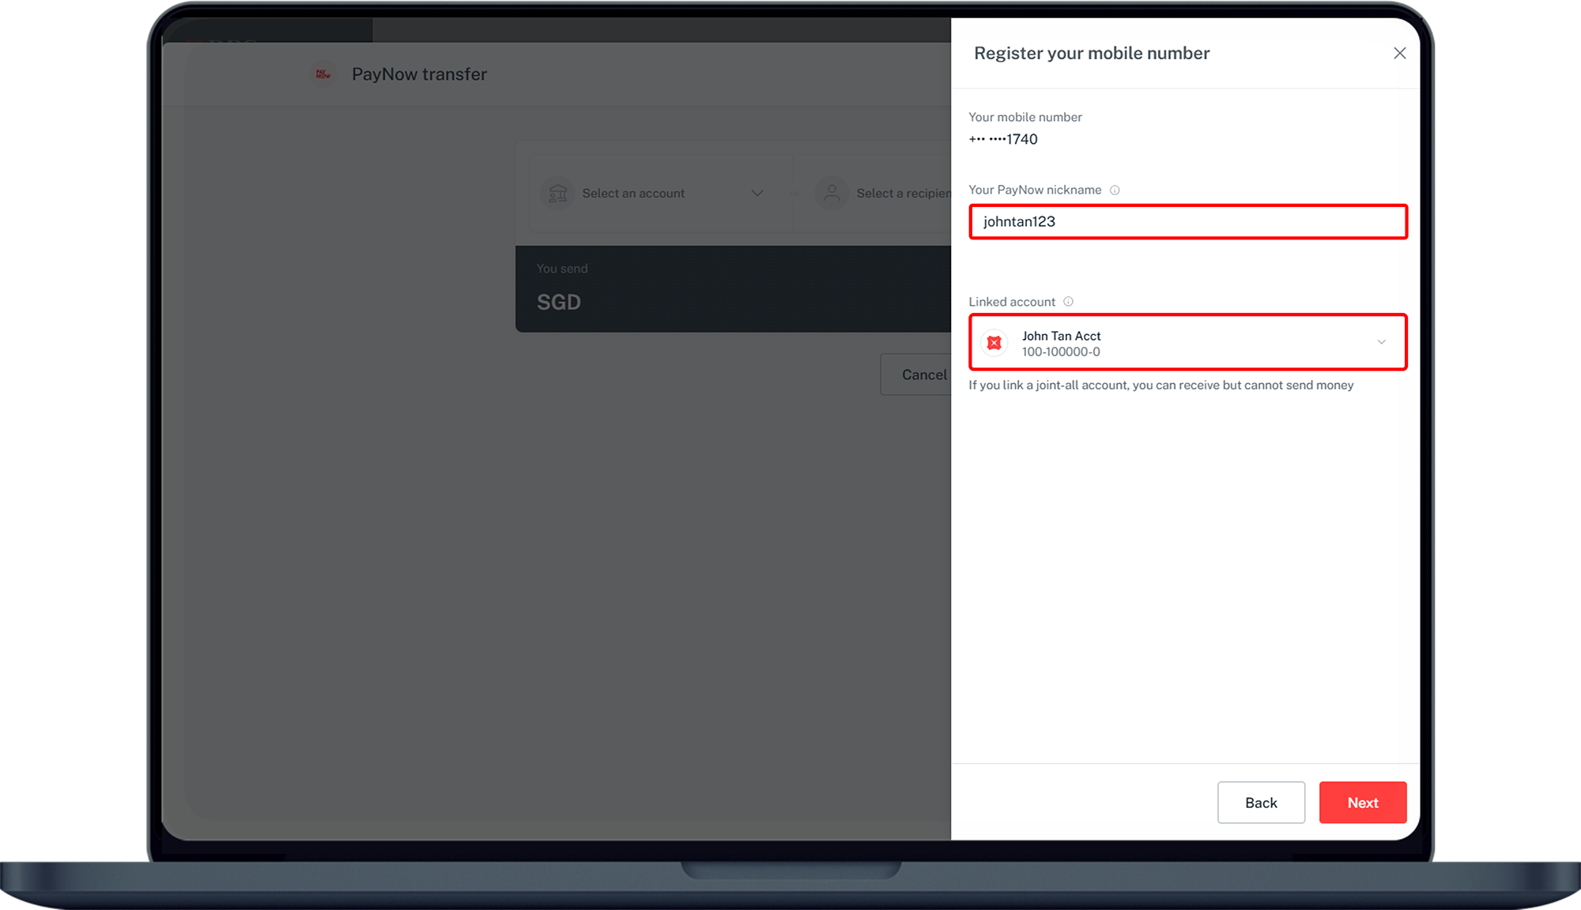This screenshot has width=1581, height=910.
Task: Open the John Tan Acct linked account dropdown
Action: 1186,343
